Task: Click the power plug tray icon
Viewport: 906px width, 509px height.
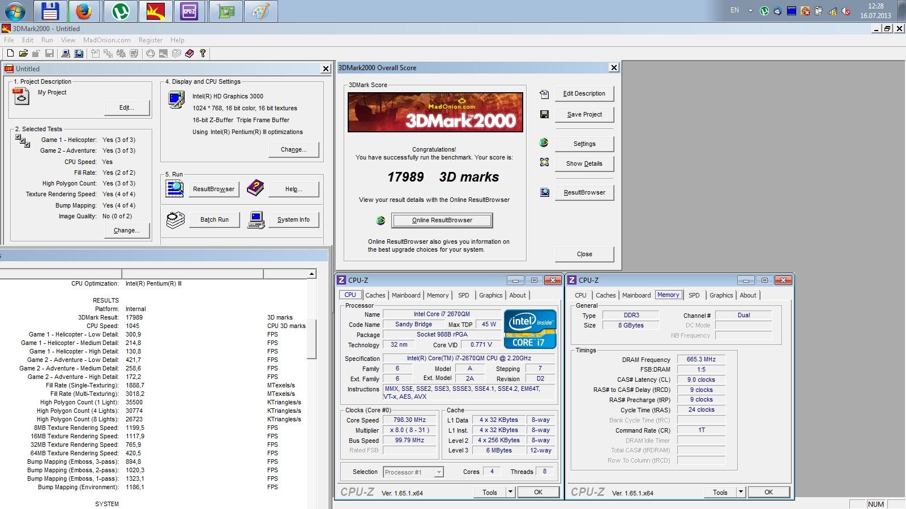Action: point(819,11)
